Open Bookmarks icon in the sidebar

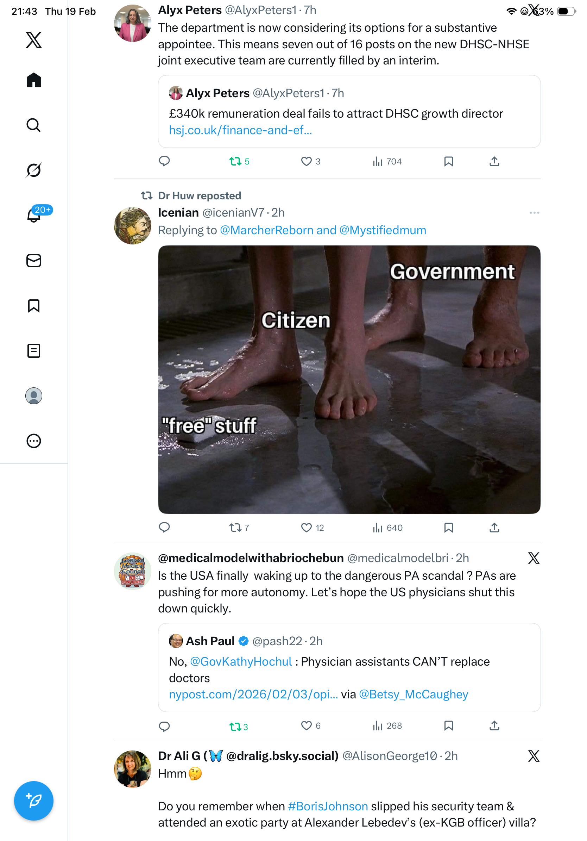pos(34,305)
